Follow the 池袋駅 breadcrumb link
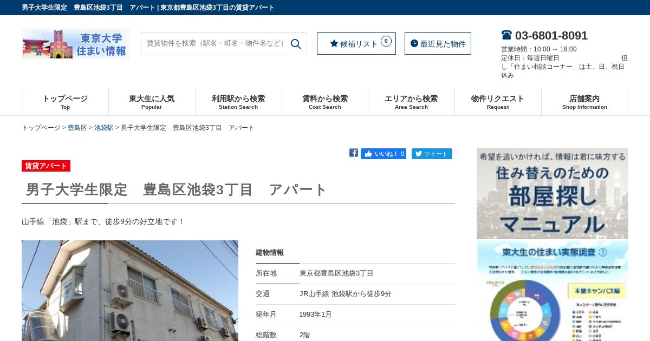Screen dimensions: 650x341 [104, 128]
